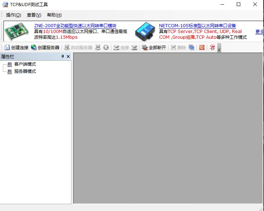Open the 帮助(H) menu

pos(54,15)
